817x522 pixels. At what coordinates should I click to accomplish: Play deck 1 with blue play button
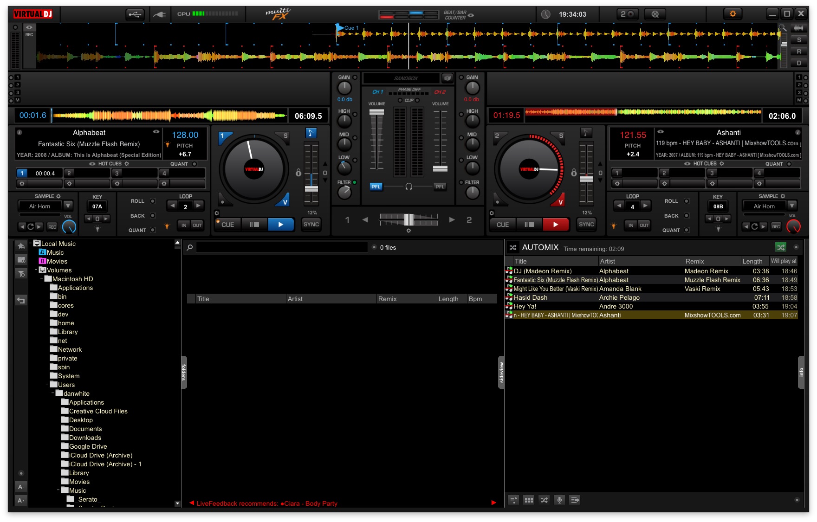(x=281, y=225)
